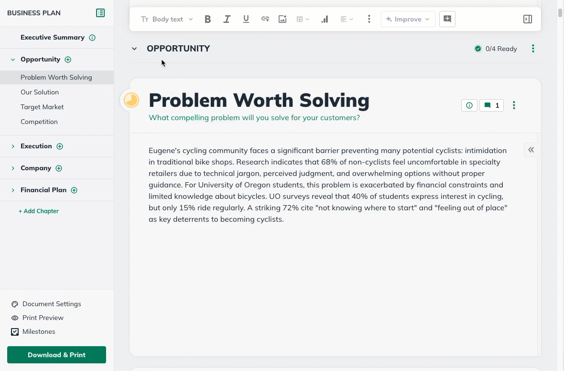
Task: Click the outline icon beside Business Plan
Action: tap(100, 13)
